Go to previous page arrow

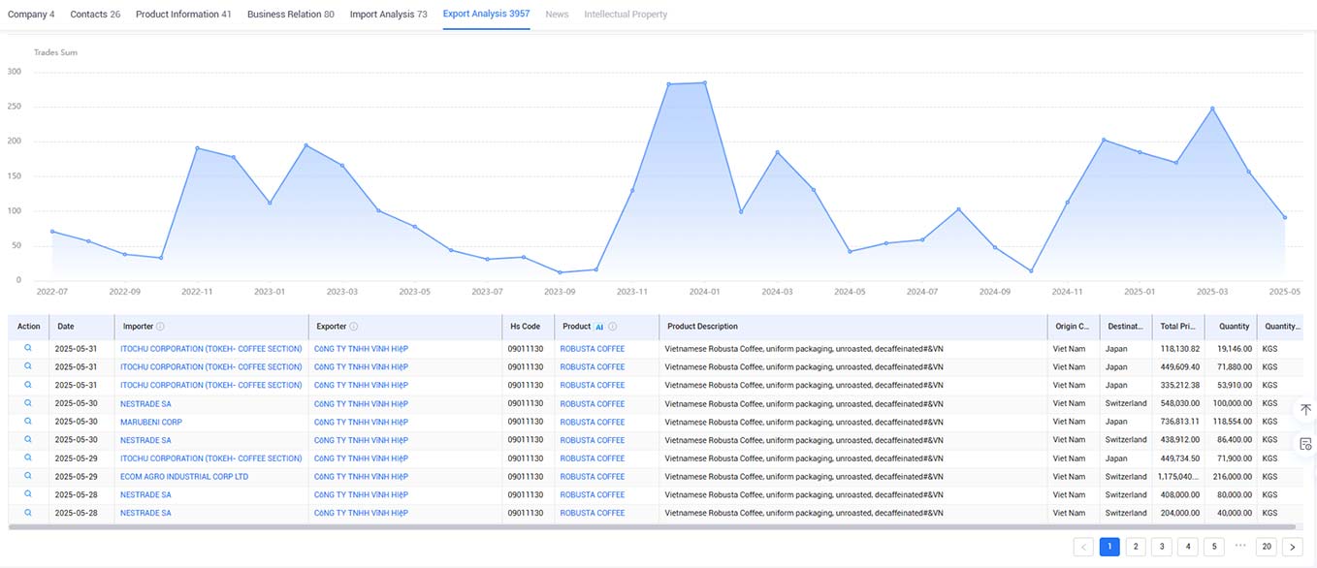click(x=1084, y=547)
